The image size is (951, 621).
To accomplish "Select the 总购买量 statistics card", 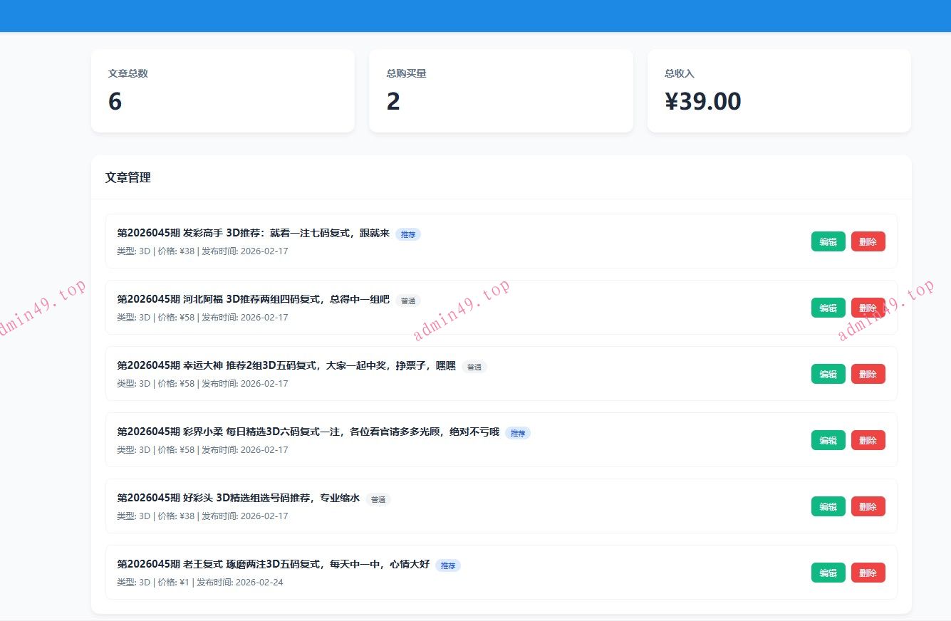I will click(500, 90).
